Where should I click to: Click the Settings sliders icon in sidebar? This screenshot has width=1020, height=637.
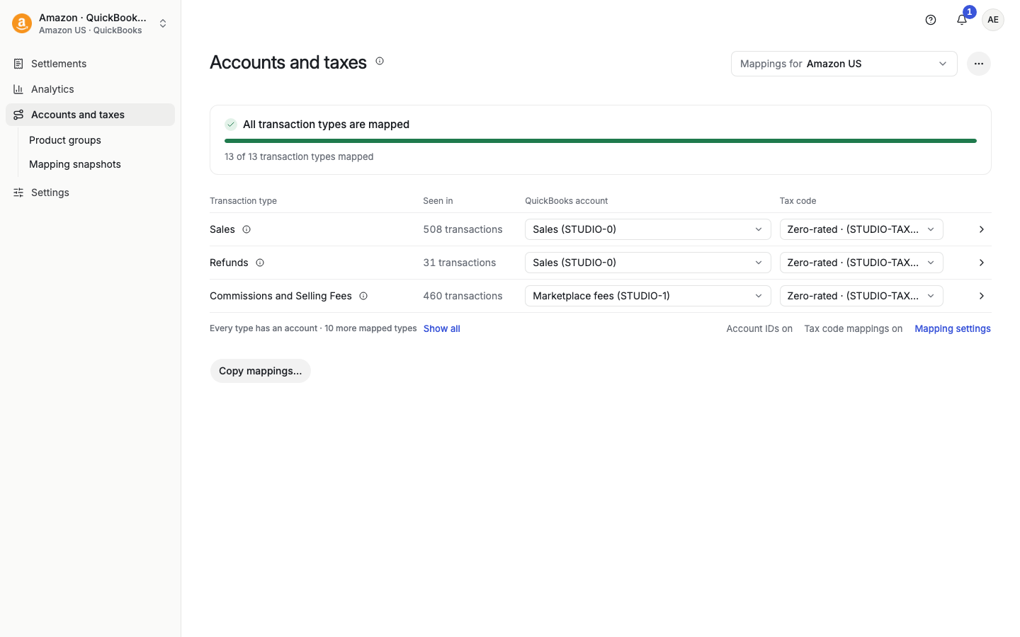pyautogui.click(x=18, y=193)
